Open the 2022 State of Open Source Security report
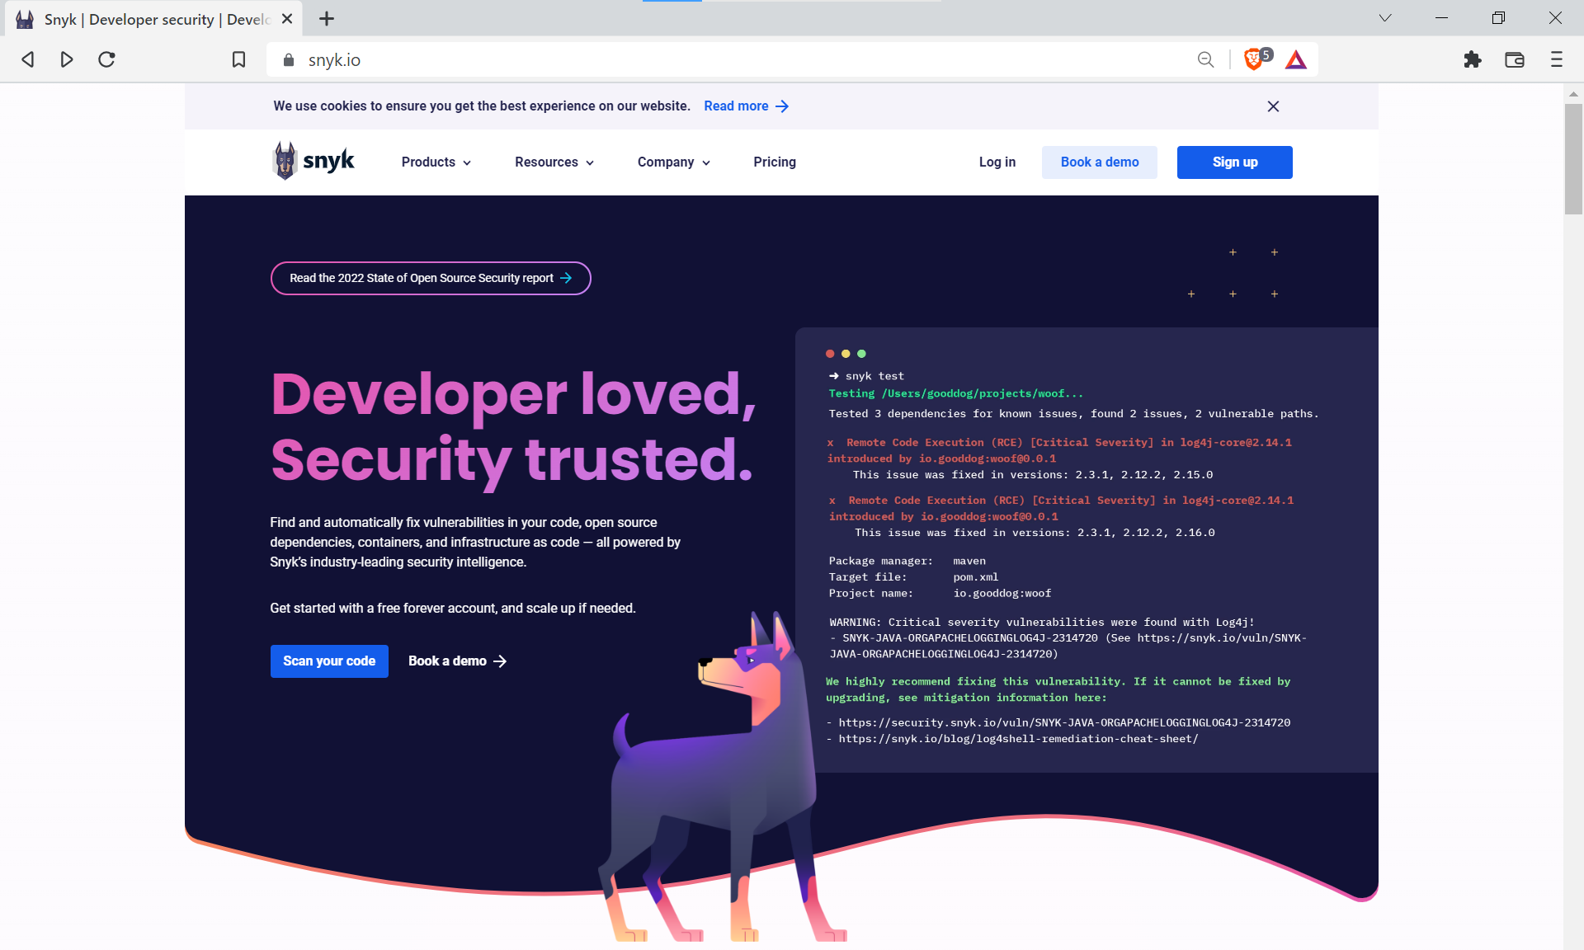This screenshot has width=1584, height=950. (430, 278)
